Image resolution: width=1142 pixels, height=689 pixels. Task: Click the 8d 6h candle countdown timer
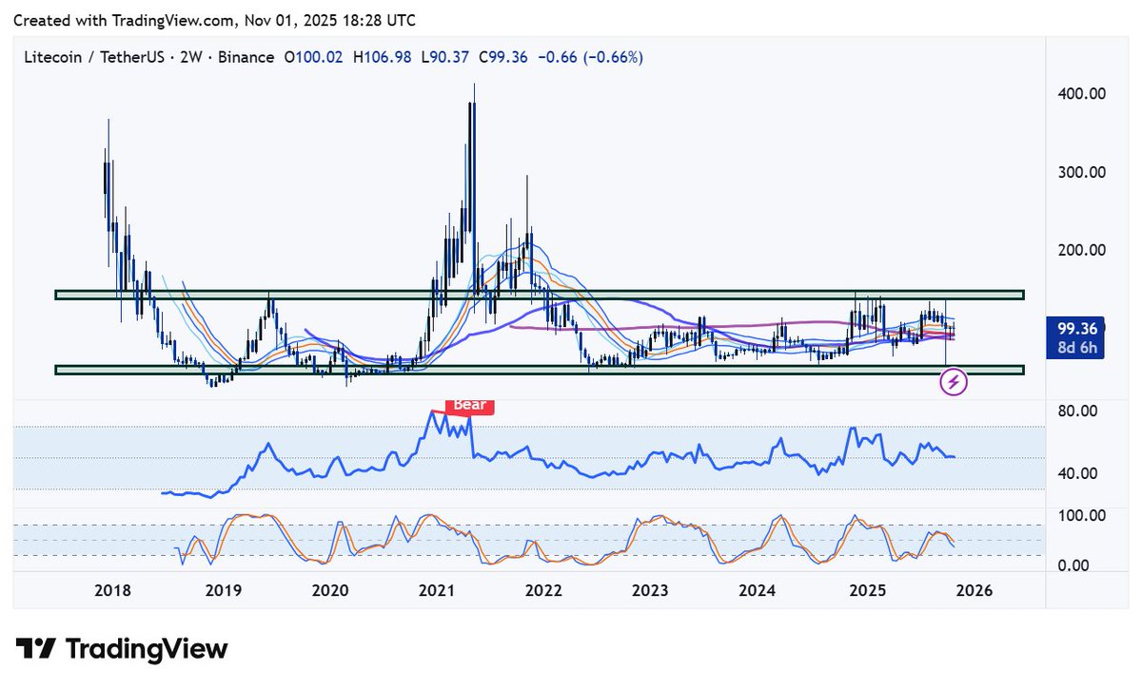[1076, 348]
